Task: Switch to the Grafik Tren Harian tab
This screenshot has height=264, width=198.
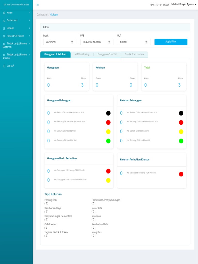Action: point(134,54)
